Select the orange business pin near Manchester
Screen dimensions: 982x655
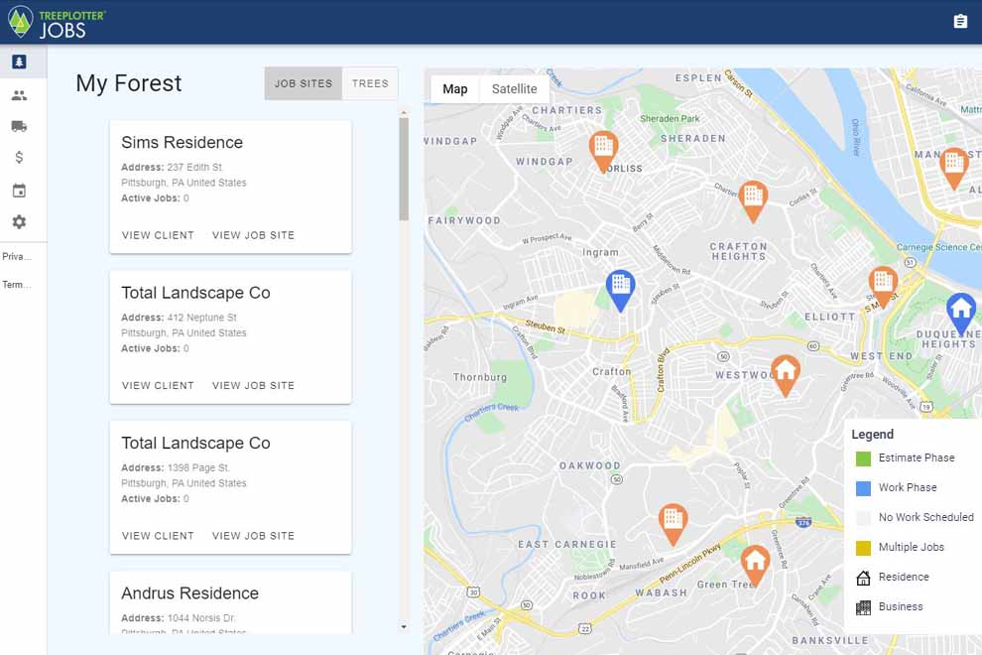click(954, 168)
